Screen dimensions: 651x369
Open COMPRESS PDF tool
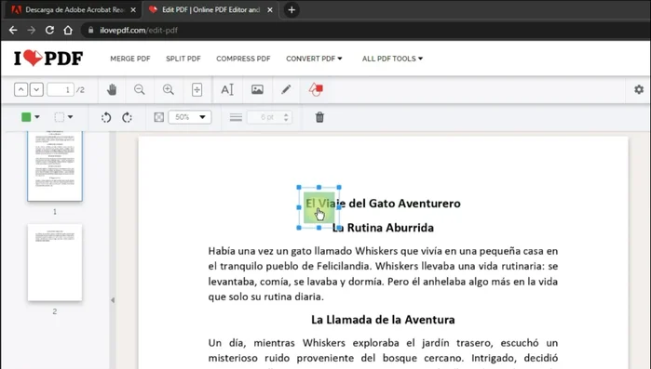click(243, 59)
